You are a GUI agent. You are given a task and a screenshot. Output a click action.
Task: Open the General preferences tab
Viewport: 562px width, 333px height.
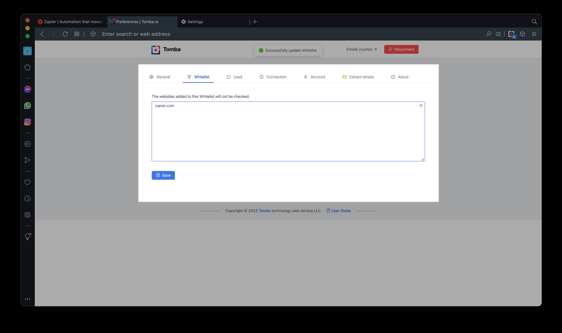click(160, 77)
